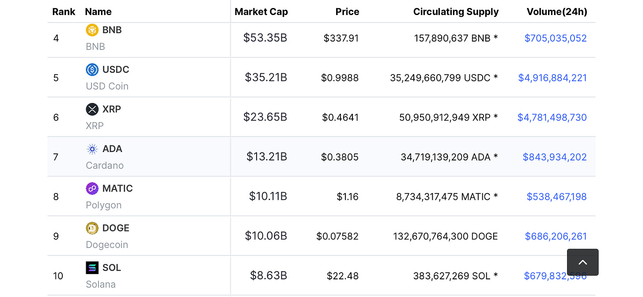
Task: Click the Dogecoin logo icon
Action: pyautogui.click(x=92, y=228)
